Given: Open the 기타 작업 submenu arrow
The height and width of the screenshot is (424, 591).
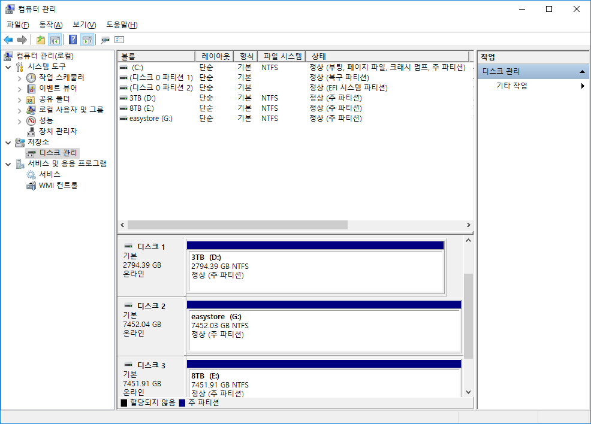Looking at the screenshot, I should pyautogui.click(x=583, y=86).
